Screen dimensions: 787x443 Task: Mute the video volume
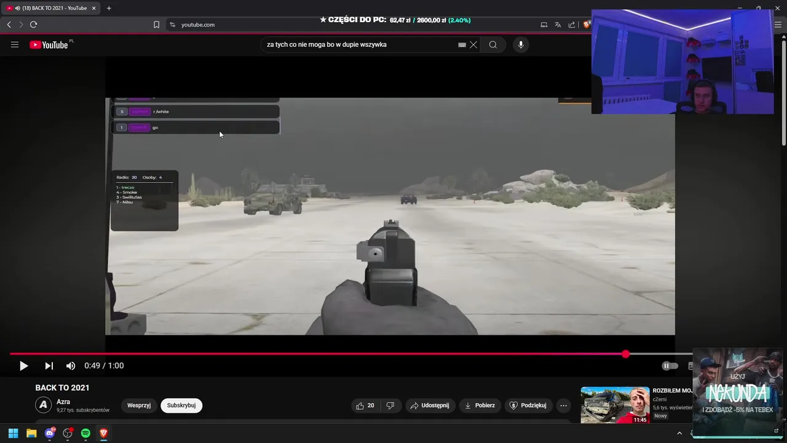tap(71, 365)
